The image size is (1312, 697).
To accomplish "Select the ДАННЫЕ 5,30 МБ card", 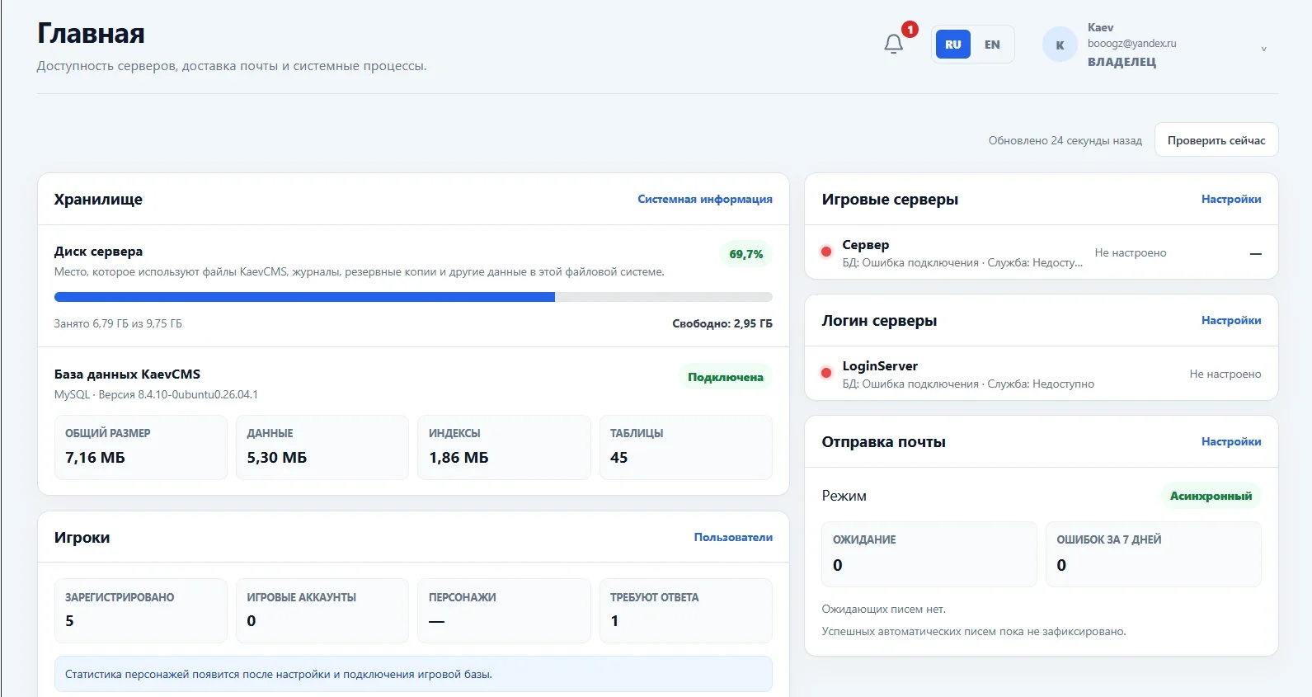I will (x=322, y=447).
